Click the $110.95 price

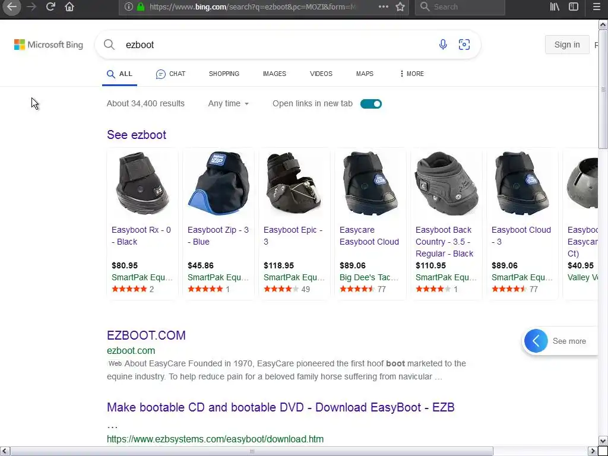coord(430,265)
